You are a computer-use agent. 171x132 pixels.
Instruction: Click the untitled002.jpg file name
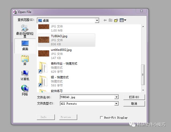[61, 50]
